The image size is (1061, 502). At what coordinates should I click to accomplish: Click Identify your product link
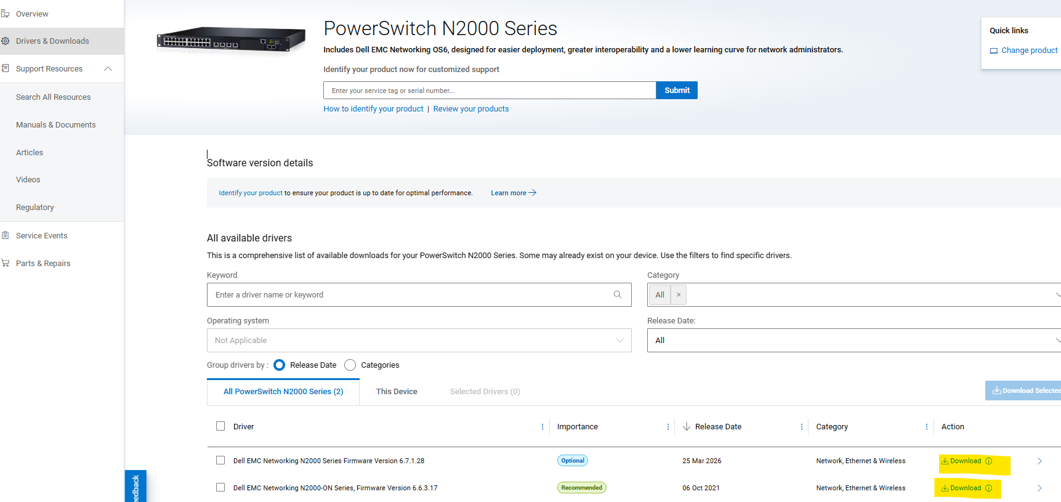(251, 193)
